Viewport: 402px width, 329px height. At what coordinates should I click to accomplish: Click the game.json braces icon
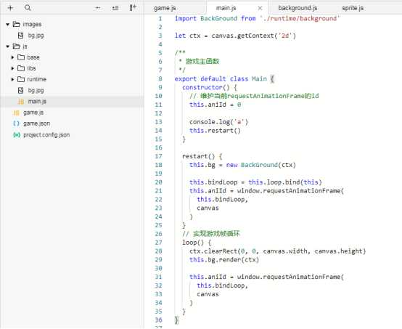(x=16, y=123)
